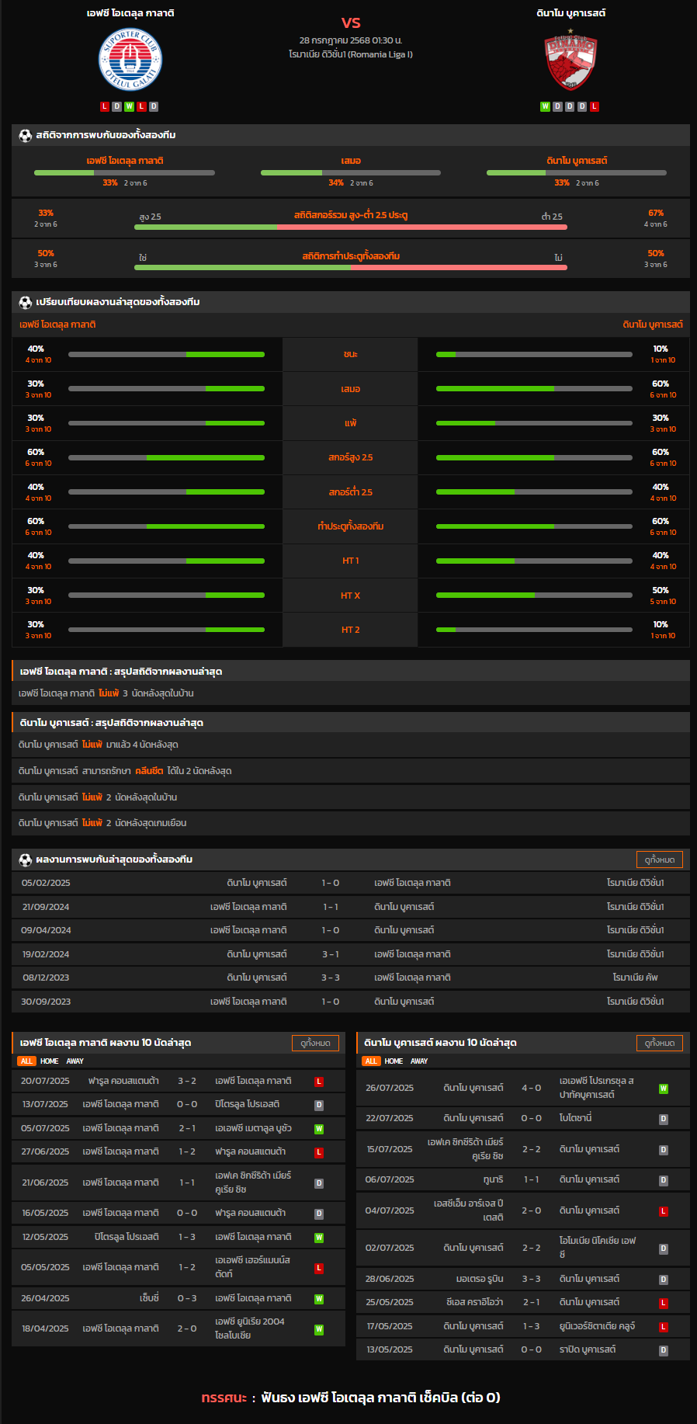The height and width of the screenshot is (1424, 697).
Task: Click the over/under 2.5 goals total bar
Action: [351, 227]
